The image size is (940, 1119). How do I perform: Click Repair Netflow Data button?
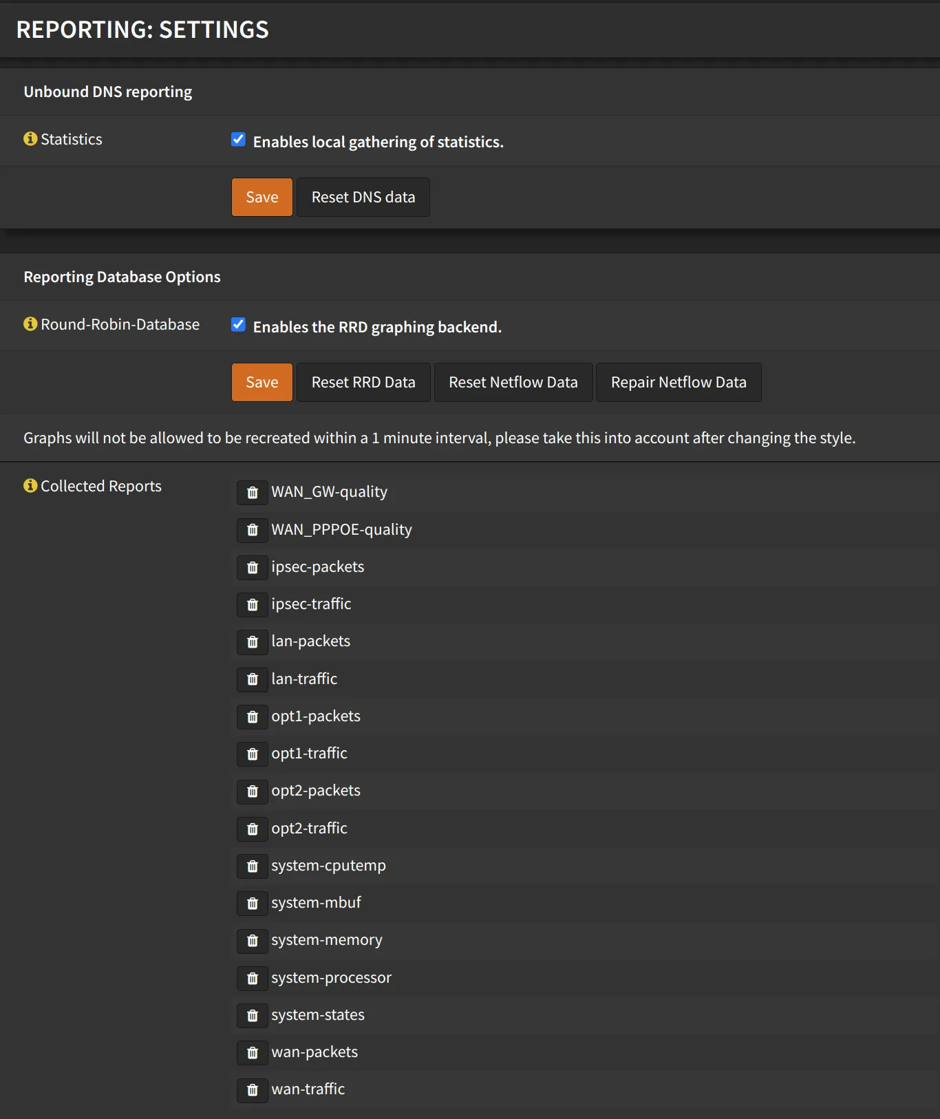coord(679,382)
